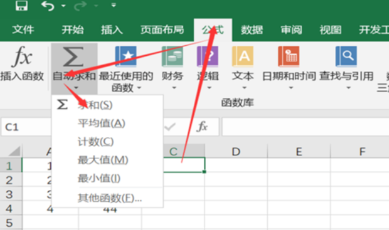
Task: Switch to the 视图 tab
Action: click(331, 29)
